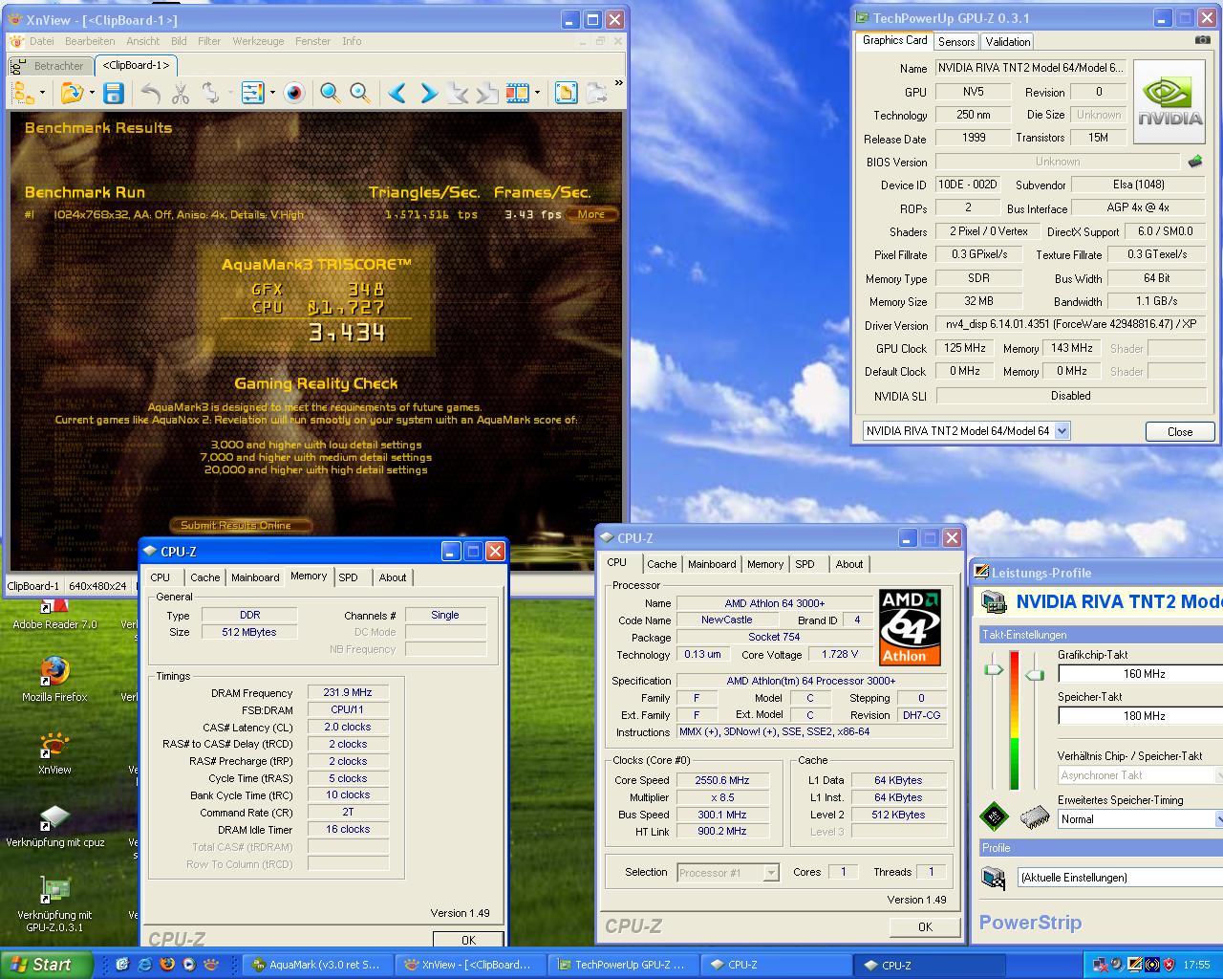Click the filmstrip slideshow icon in XnView
The image size is (1223, 979).
[x=517, y=93]
